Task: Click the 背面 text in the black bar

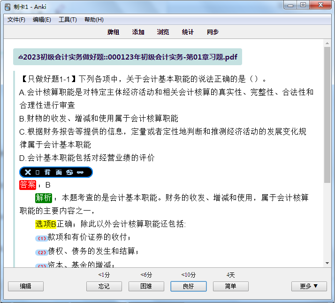Action: coord(53,172)
